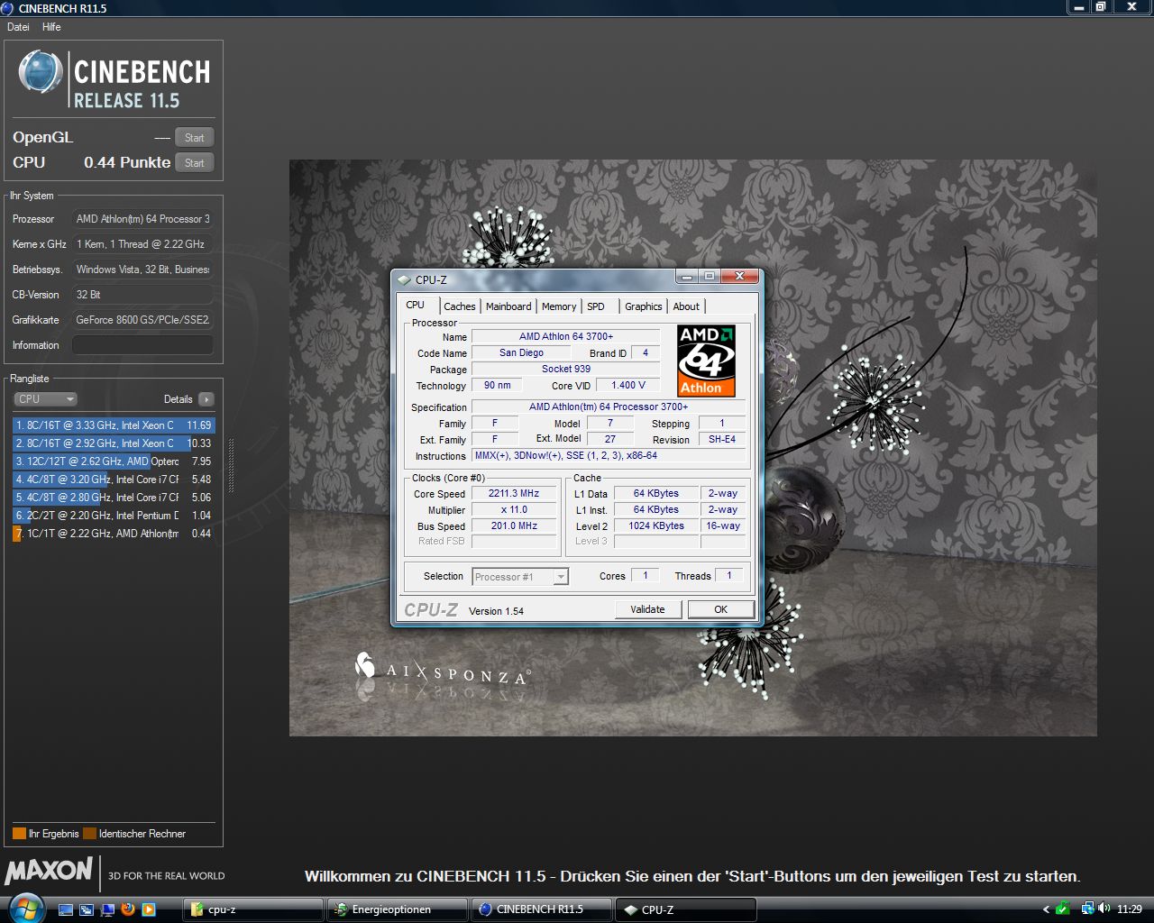
Task: Switch to the Memory tab in CPU-Z
Action: click(x=559, y=306)
